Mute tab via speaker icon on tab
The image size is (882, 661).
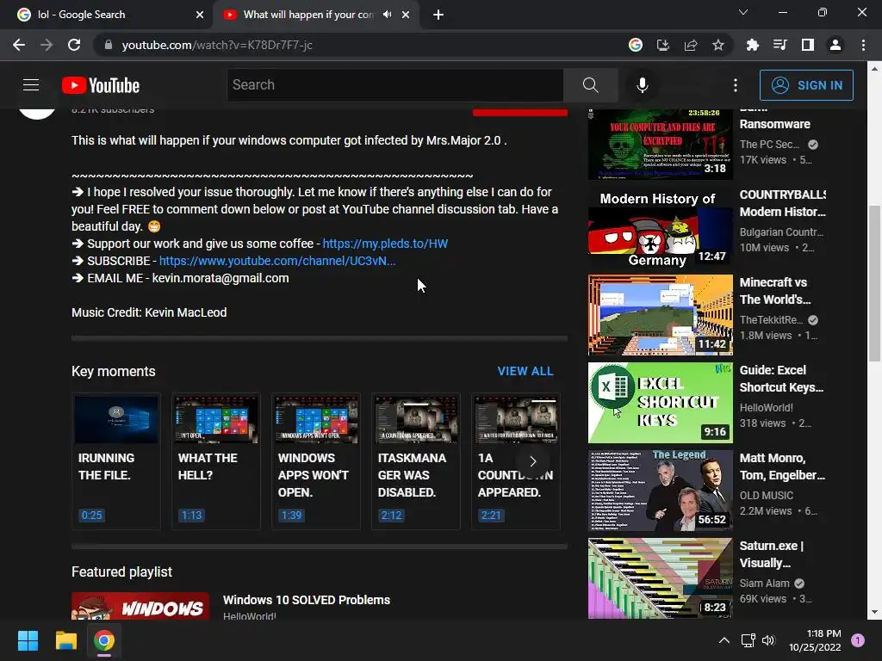click(387, 15)
